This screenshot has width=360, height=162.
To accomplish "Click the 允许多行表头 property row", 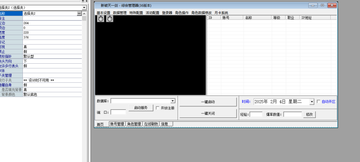I will [41, 66].
